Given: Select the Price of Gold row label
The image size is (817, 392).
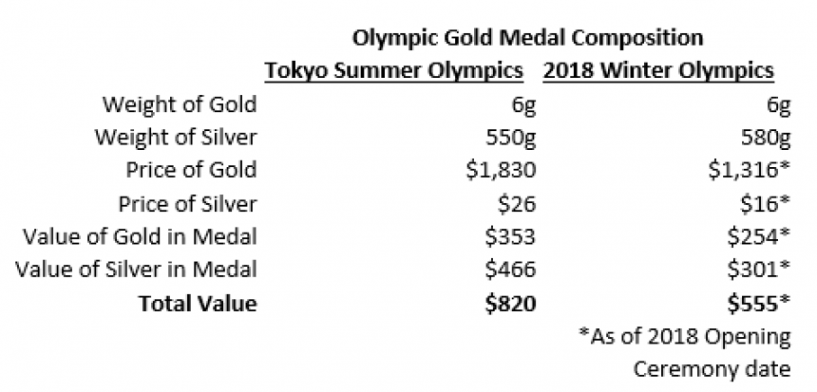Looking at the screenshot, I should [x=192, y=171].
